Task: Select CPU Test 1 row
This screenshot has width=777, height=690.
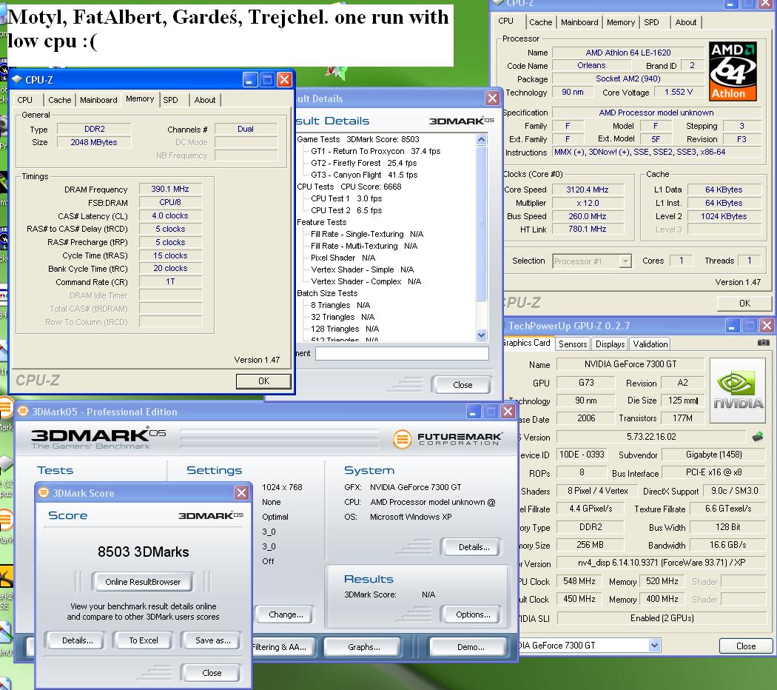Action: 346,198
